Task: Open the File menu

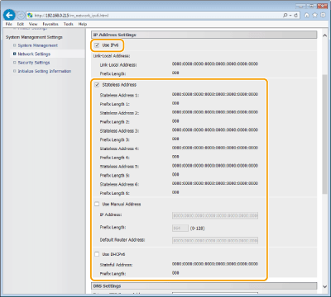Action: pos(9,24)
